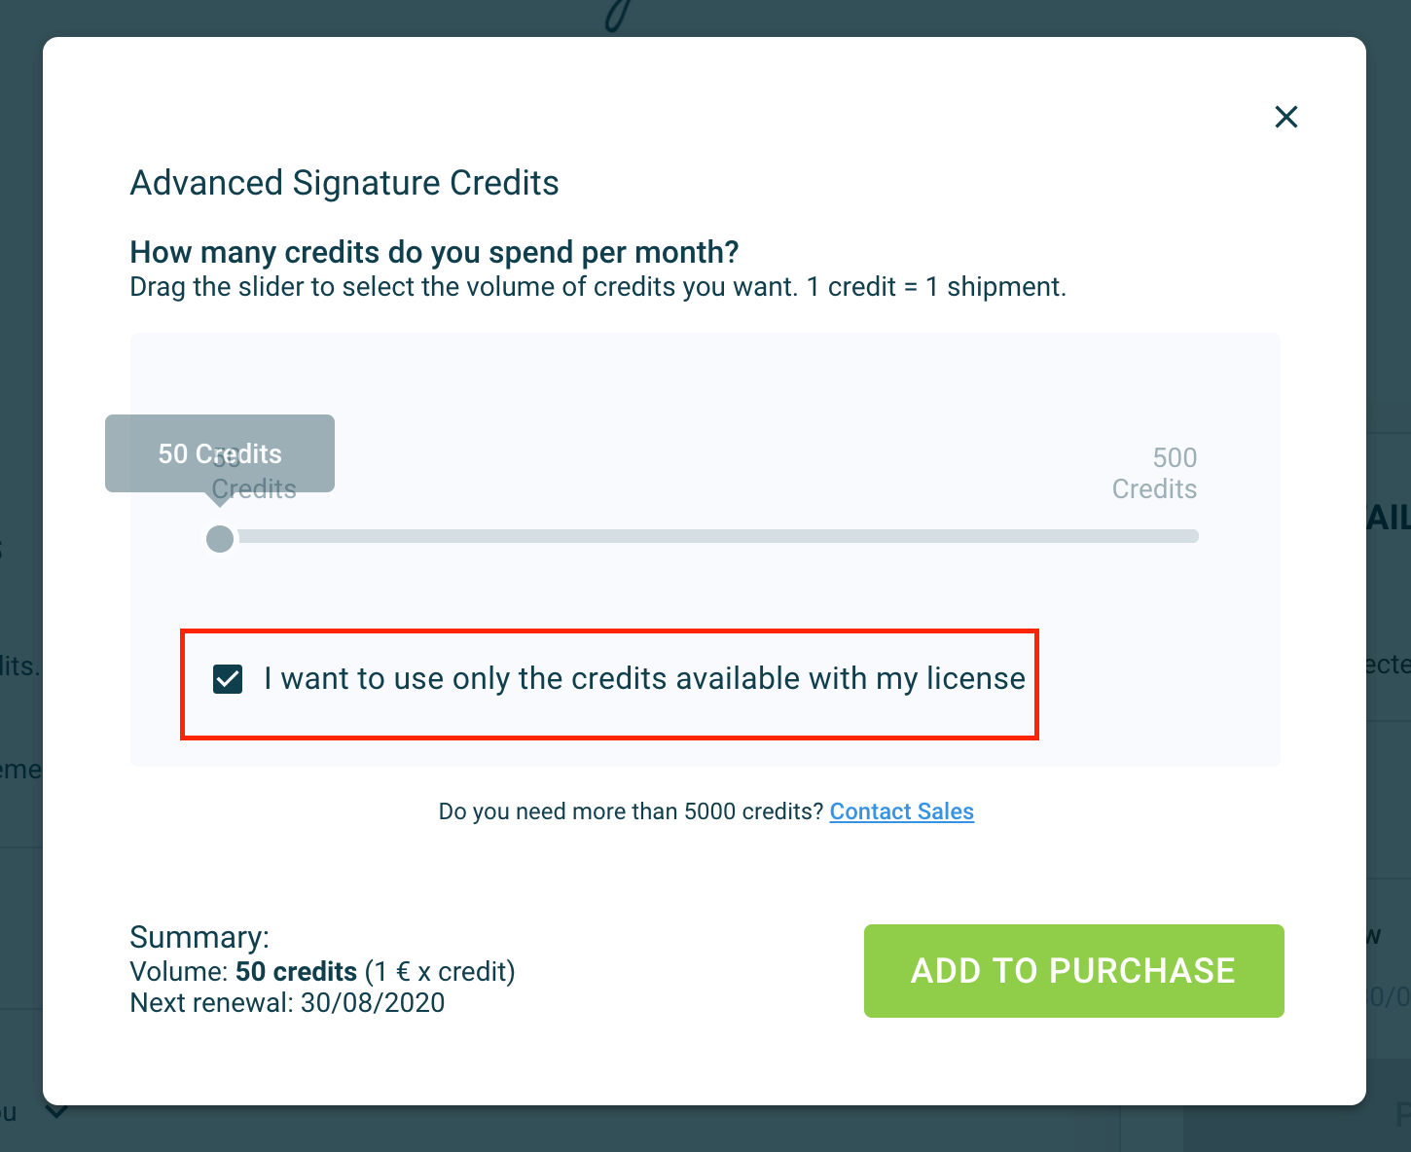Click the 'Advanced Signature Credits' title
Viewport: 1411px width, 1152px height.
click(x=344, y=183)
